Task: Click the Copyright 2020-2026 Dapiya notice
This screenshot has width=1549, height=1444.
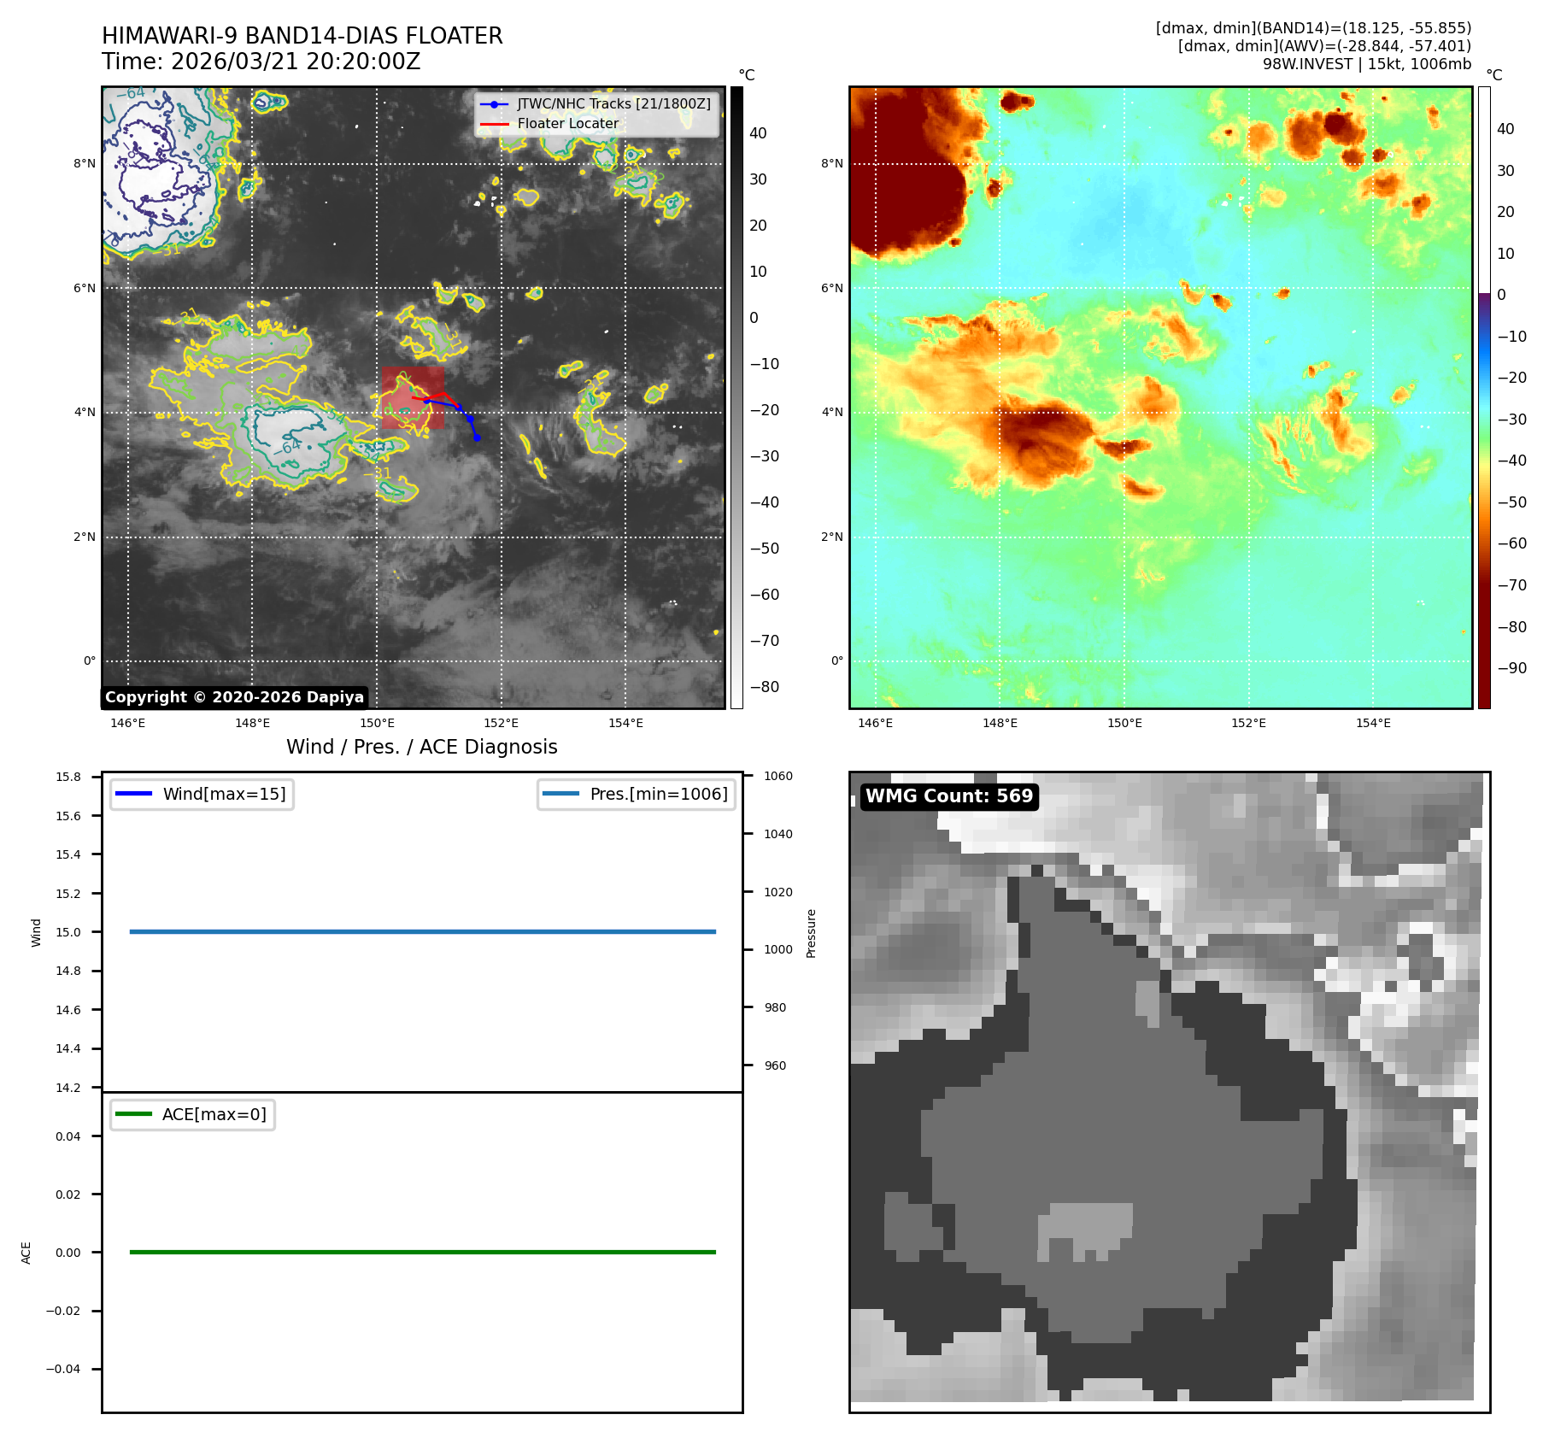Action: point(234,697)
